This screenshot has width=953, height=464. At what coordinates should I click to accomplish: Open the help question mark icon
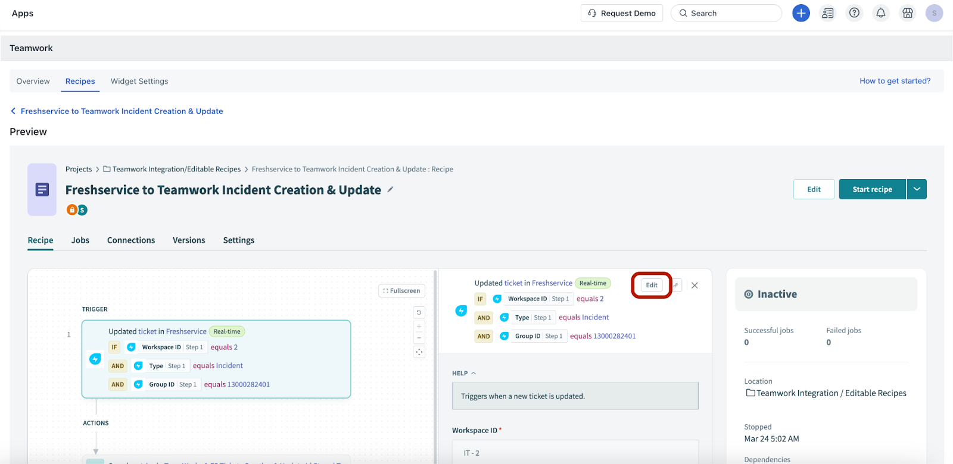coord(854,13)
